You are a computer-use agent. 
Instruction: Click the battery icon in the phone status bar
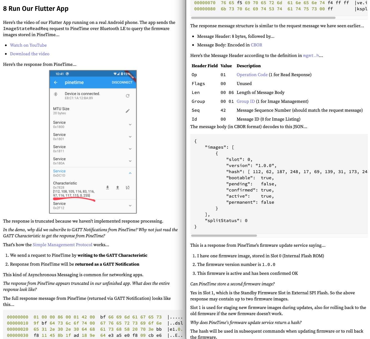(x=122, y=74)
